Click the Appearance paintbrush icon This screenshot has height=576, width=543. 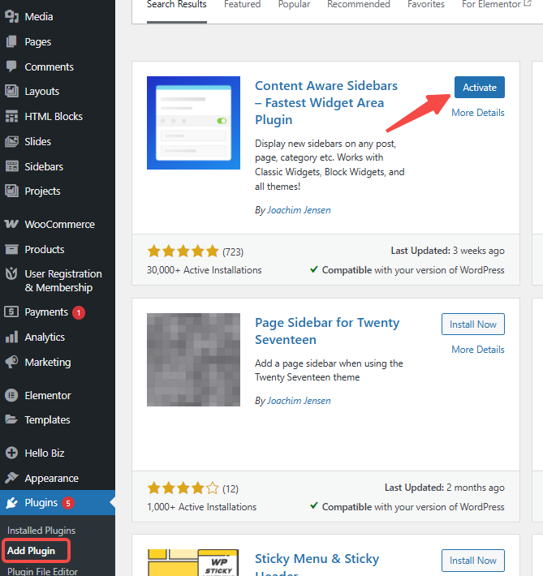[x=11, y=479]
